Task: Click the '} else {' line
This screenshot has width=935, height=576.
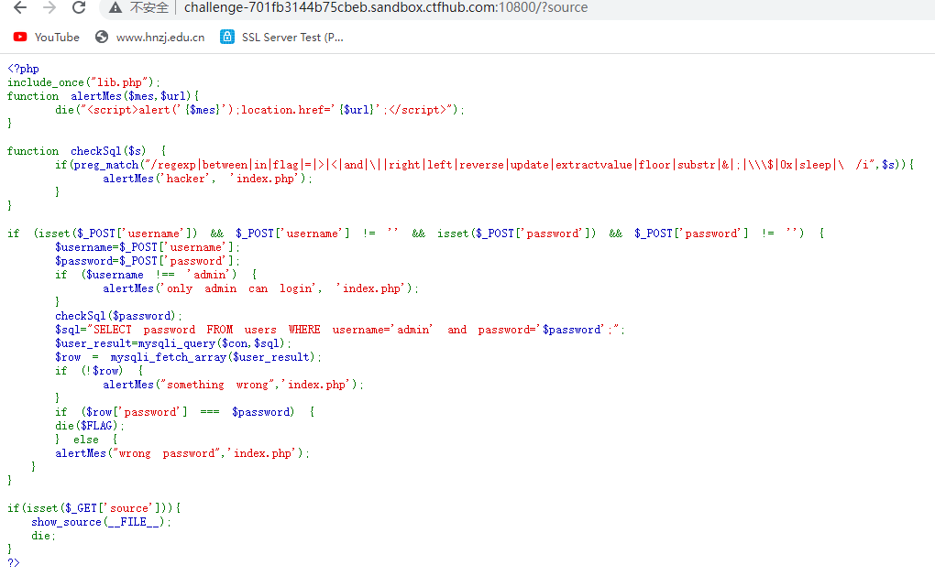Action: (86, 439)
